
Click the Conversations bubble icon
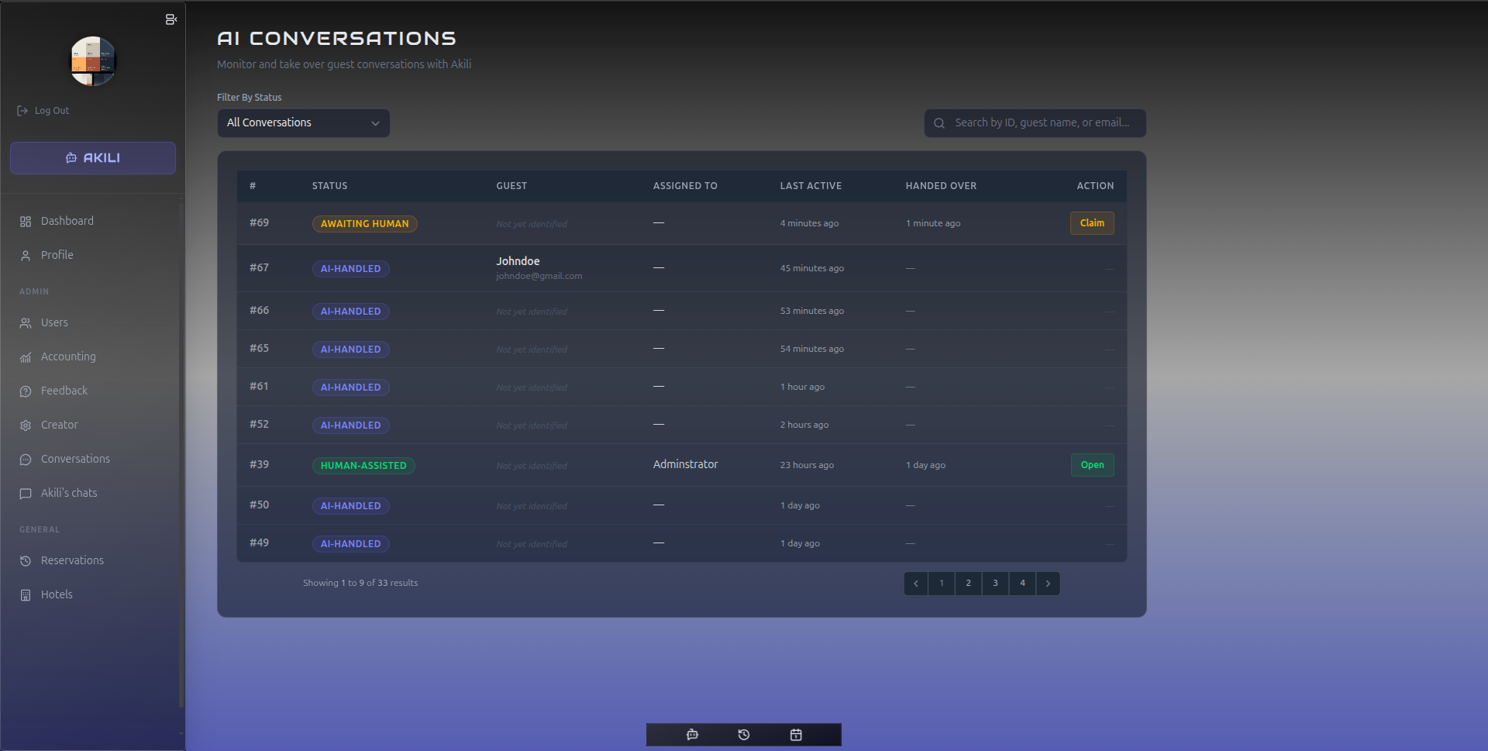coord(26,460)
